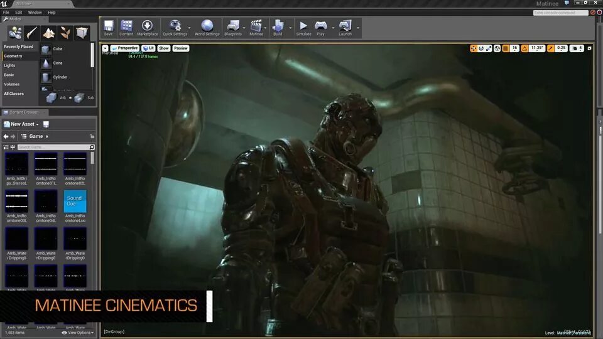
Task: Expand the Play options dropdown arrow
Action: coord(333,28)
